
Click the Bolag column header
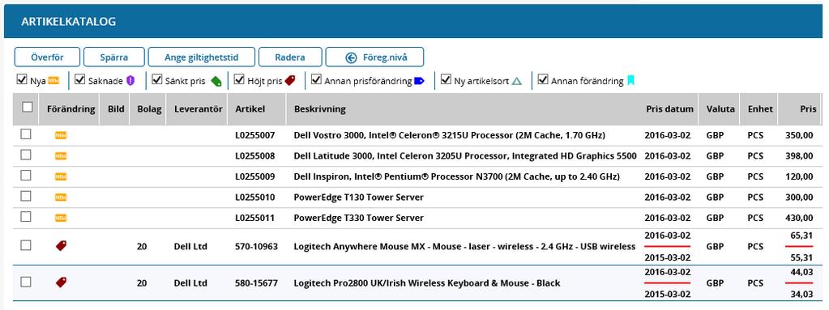(149, 109)
